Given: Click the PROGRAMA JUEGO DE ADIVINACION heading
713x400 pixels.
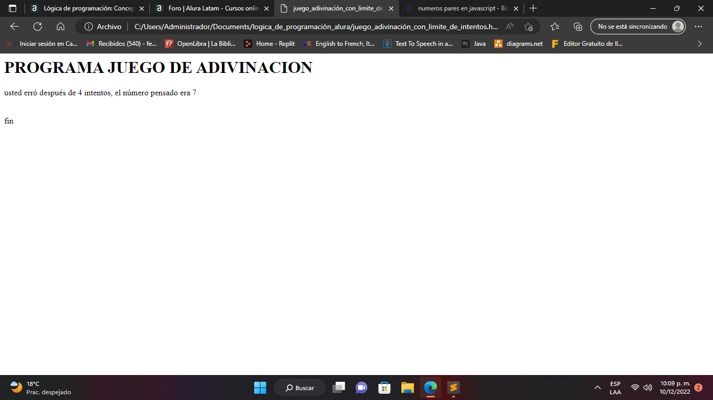Looking at the screenshot, I should click(x=158, y=67).
